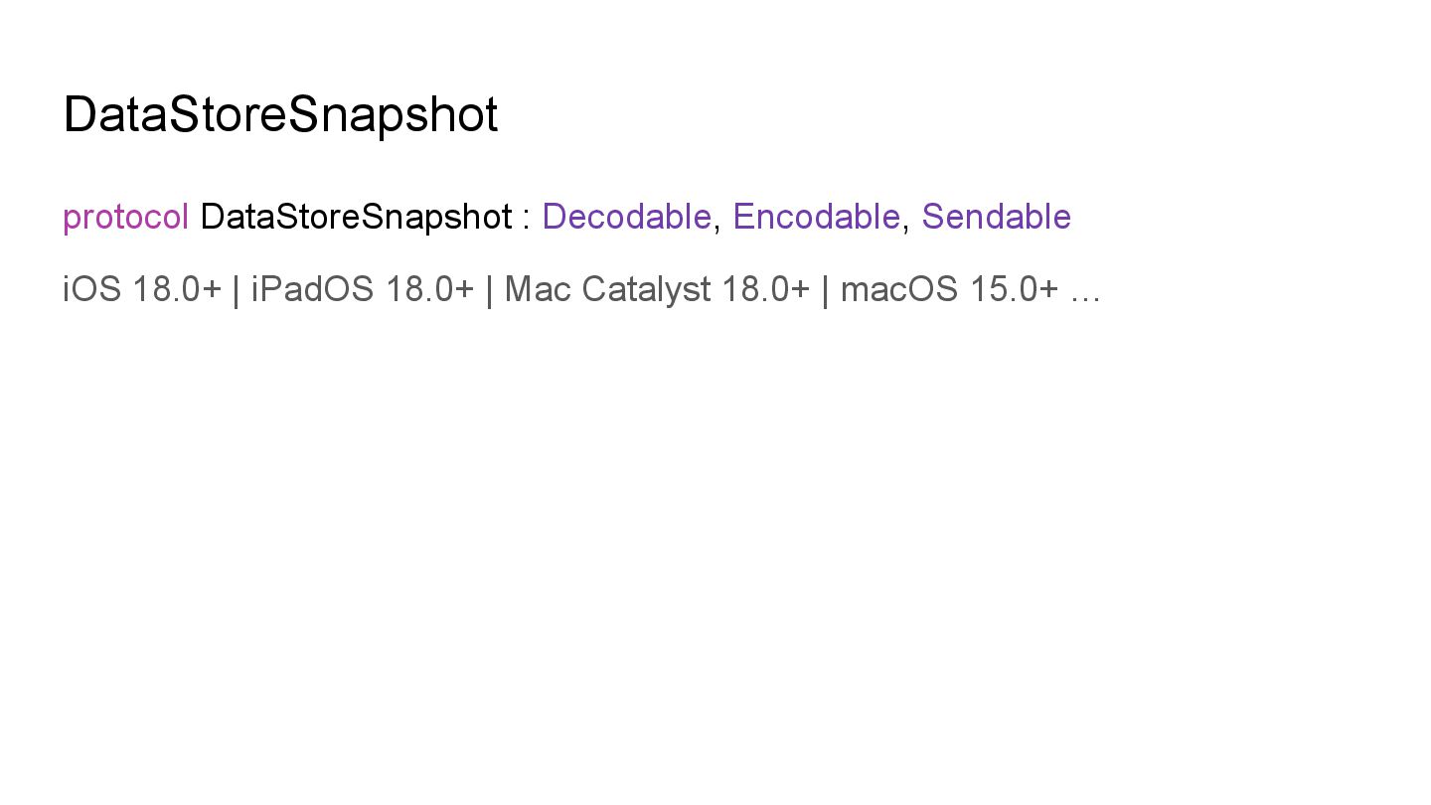Click the large DataStoreSnapshot page heading
1431x805 pixels.
click(280, 114)
